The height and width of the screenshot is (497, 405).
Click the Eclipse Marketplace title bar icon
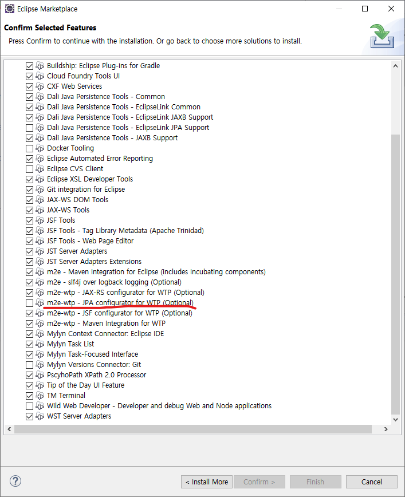point(10,9)
